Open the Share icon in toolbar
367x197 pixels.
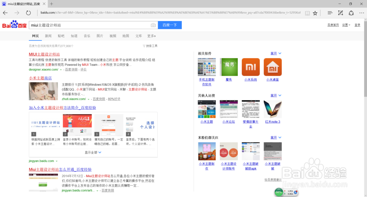pos(351,13)
